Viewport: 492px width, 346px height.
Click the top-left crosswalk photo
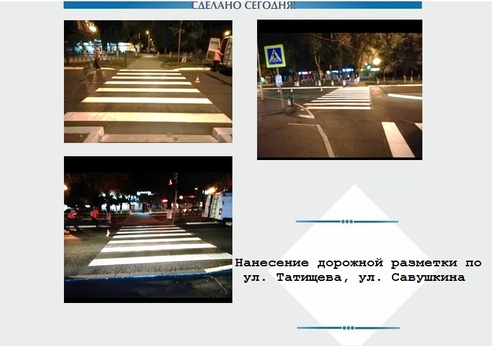[148, 82]
